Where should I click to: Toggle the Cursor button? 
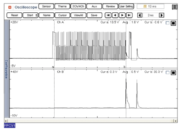63,15
